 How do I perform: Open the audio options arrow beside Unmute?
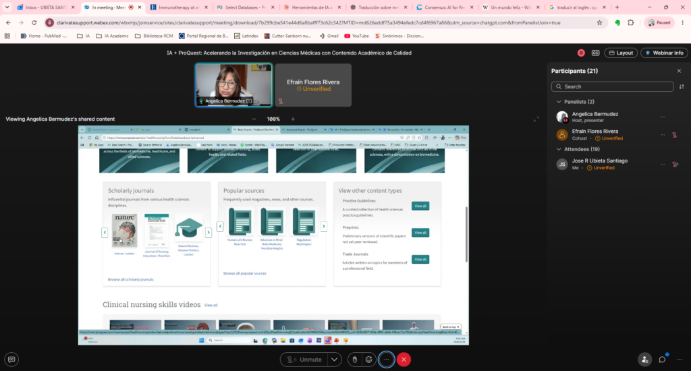point(335,360)
